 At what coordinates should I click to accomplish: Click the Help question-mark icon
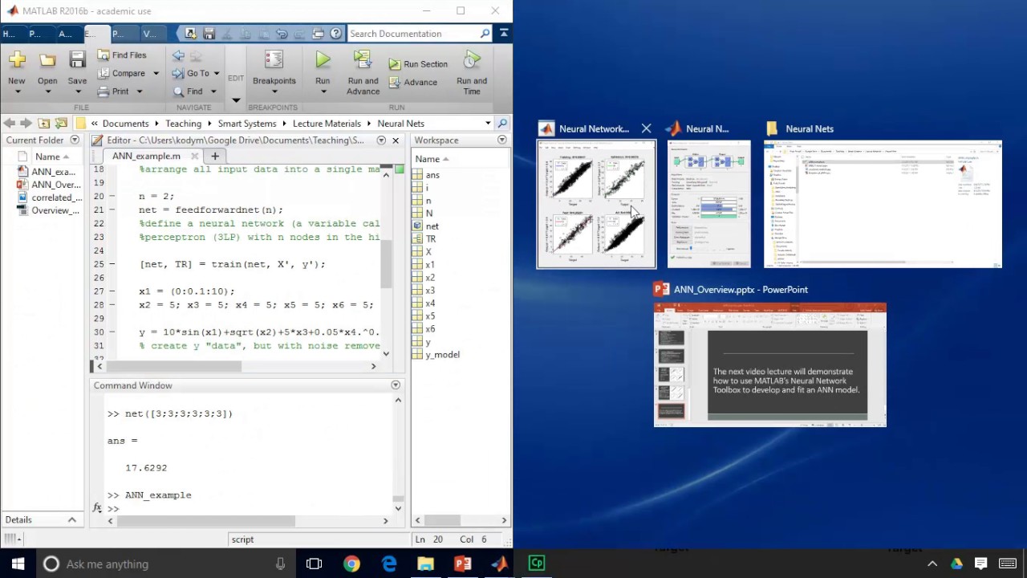(335, 34)
